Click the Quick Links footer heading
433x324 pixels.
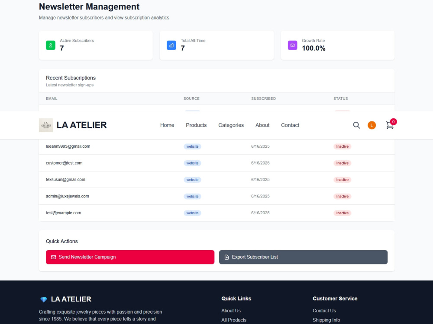(236, 299)
